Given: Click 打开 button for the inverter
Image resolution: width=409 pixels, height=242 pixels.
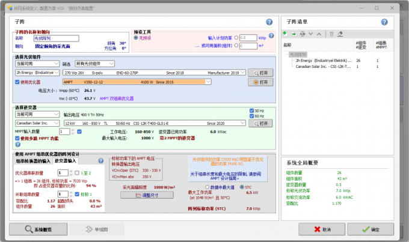Looking at the screenshot, I should (260, 123).
